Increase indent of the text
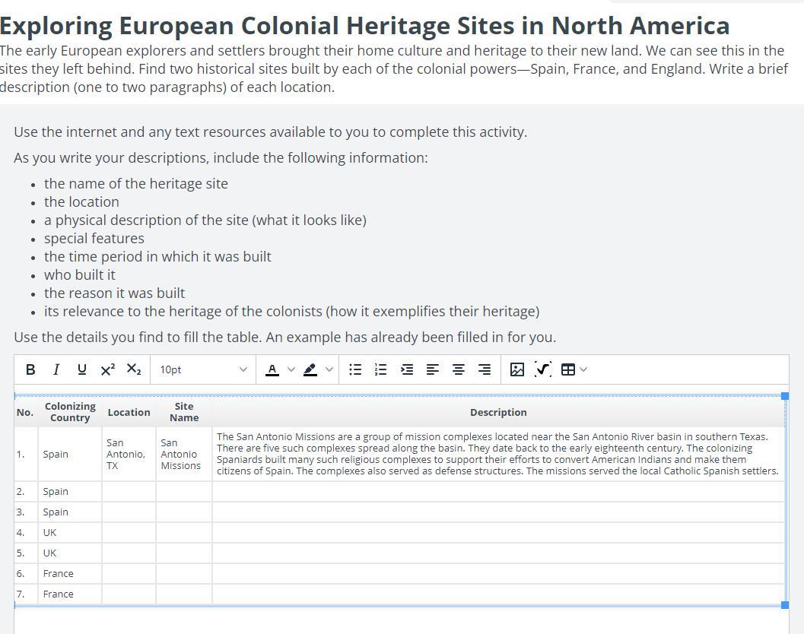 coord(407,369)
